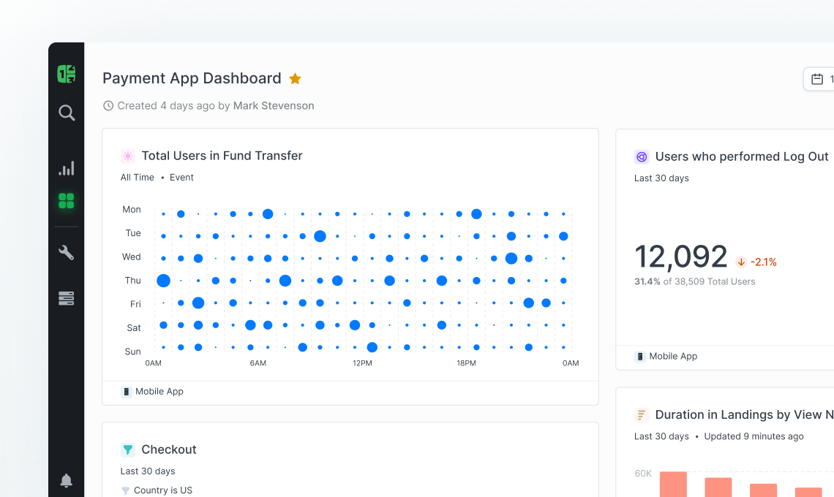
Task: Open search from the sidebar magnifier icon
Action: coord(67,113)
